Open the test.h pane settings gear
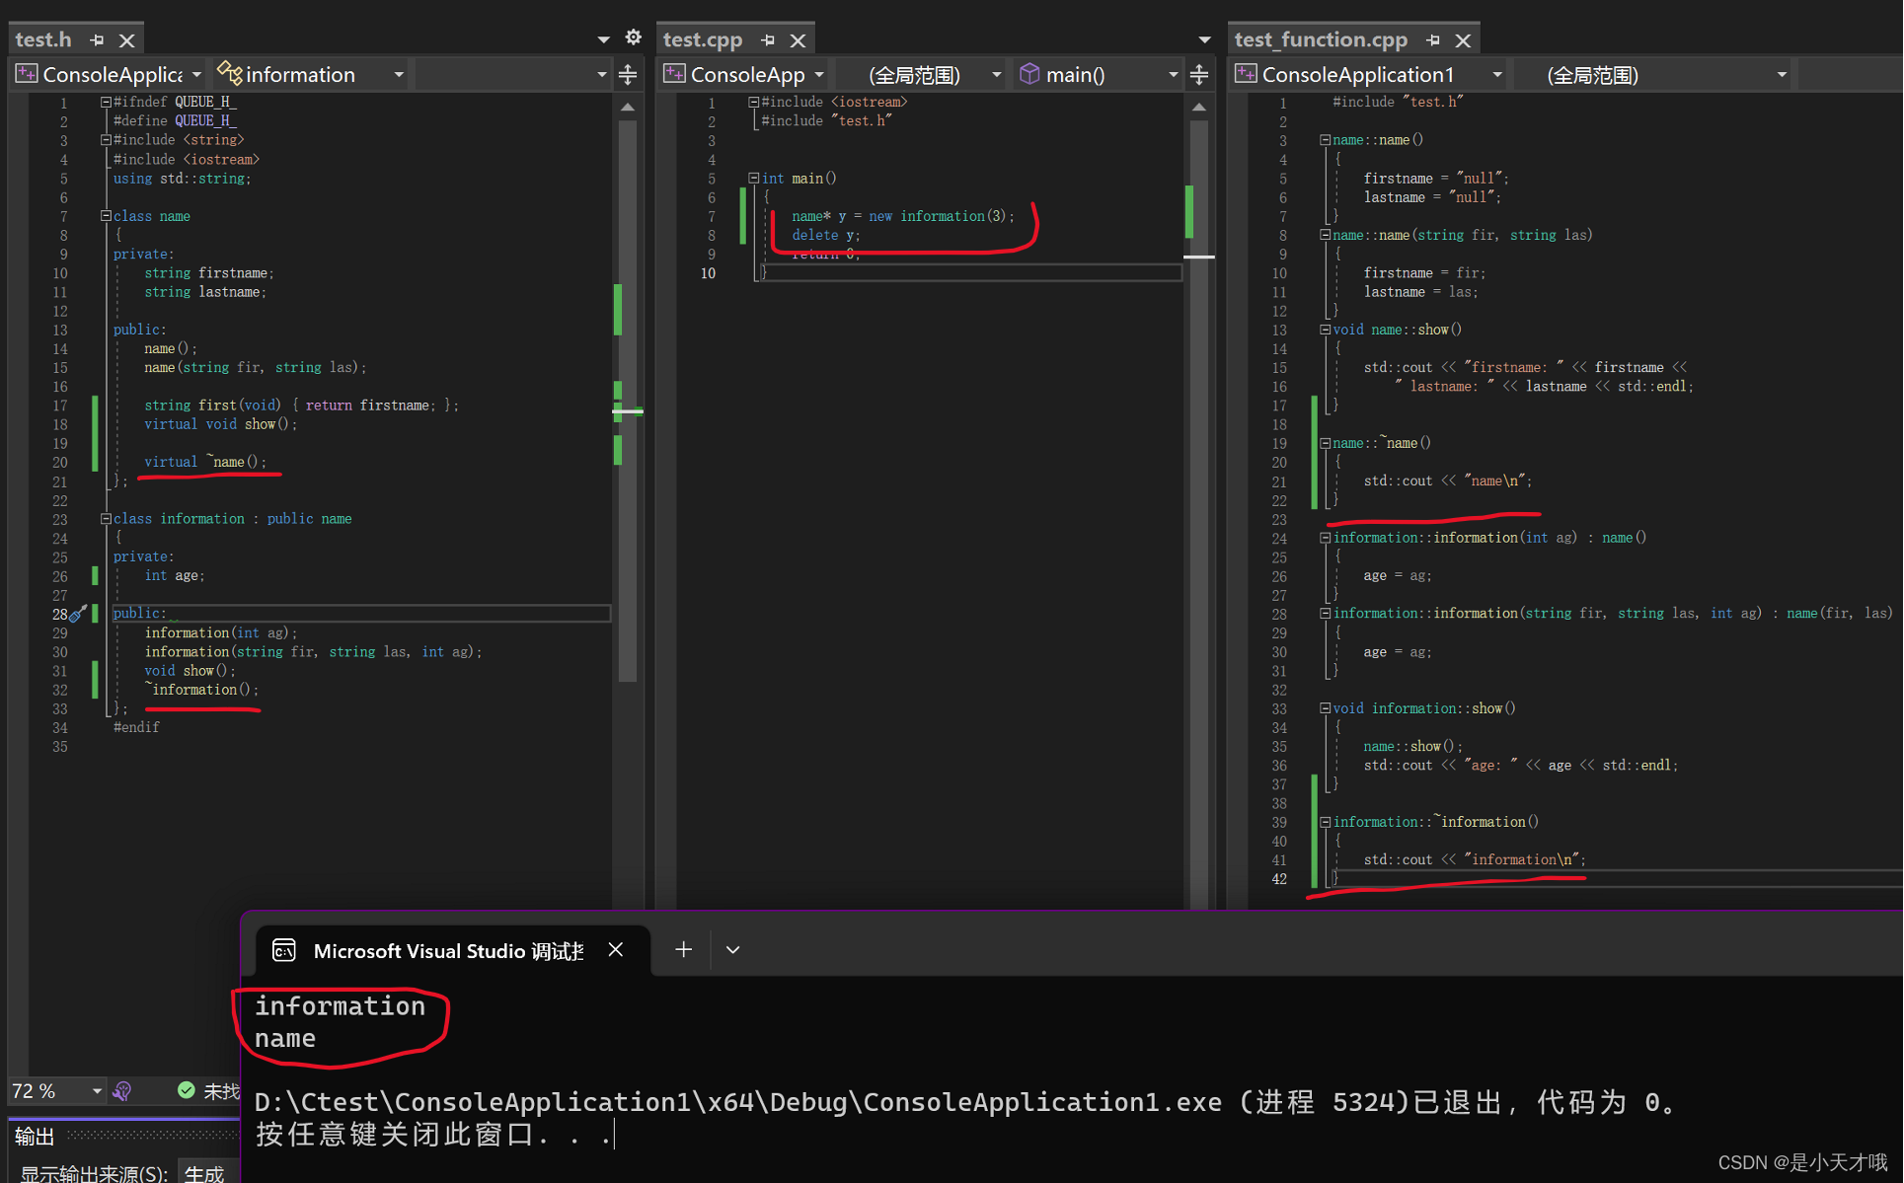This screenshot has width=1904, height=1183. pos(634,37)
